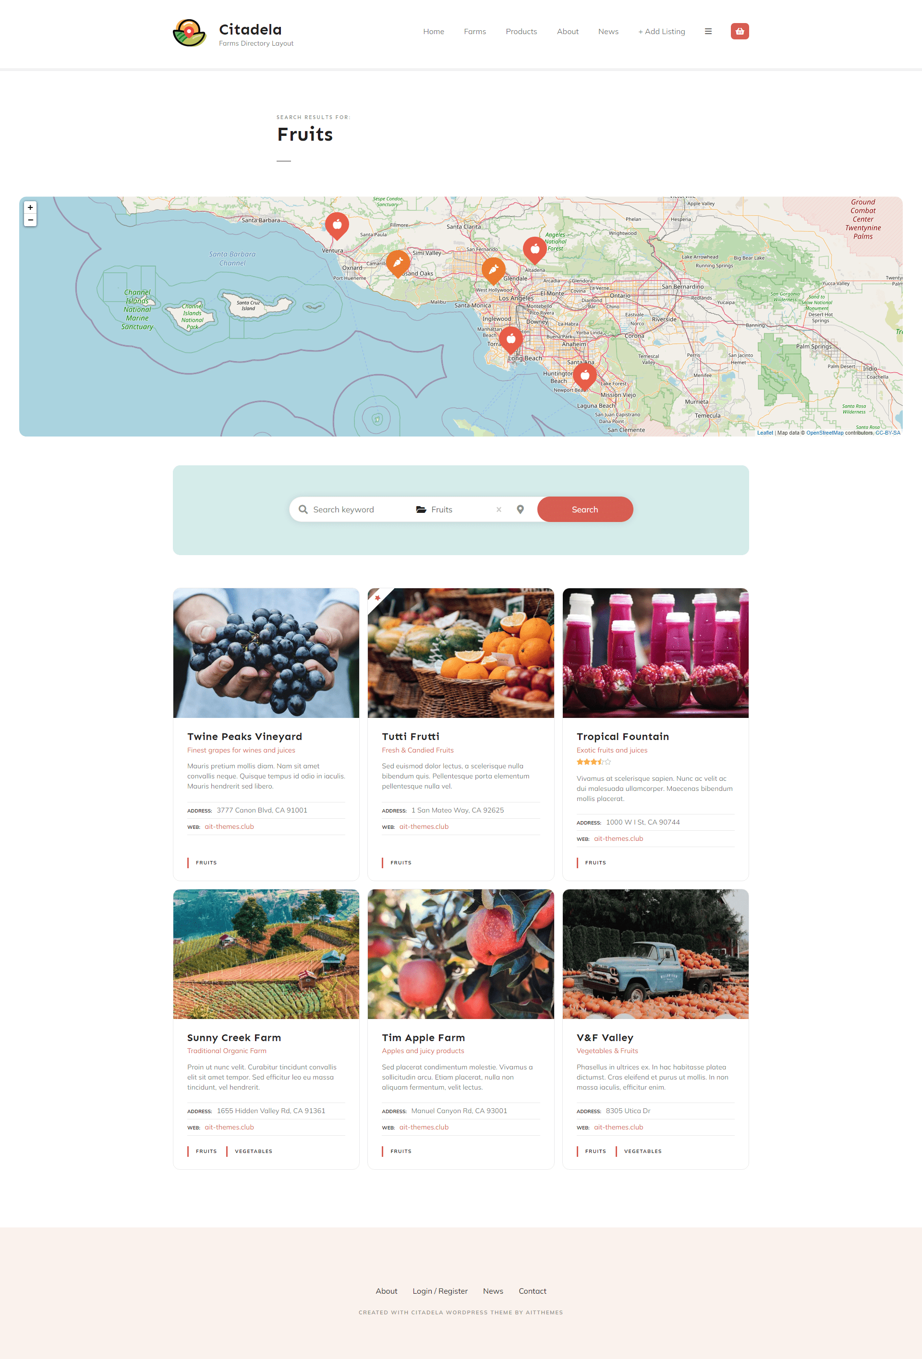Viewport: 922px width, 1359px height.
Task: Click the shopping bag icon in navbar
Action: tap(740, 31)
